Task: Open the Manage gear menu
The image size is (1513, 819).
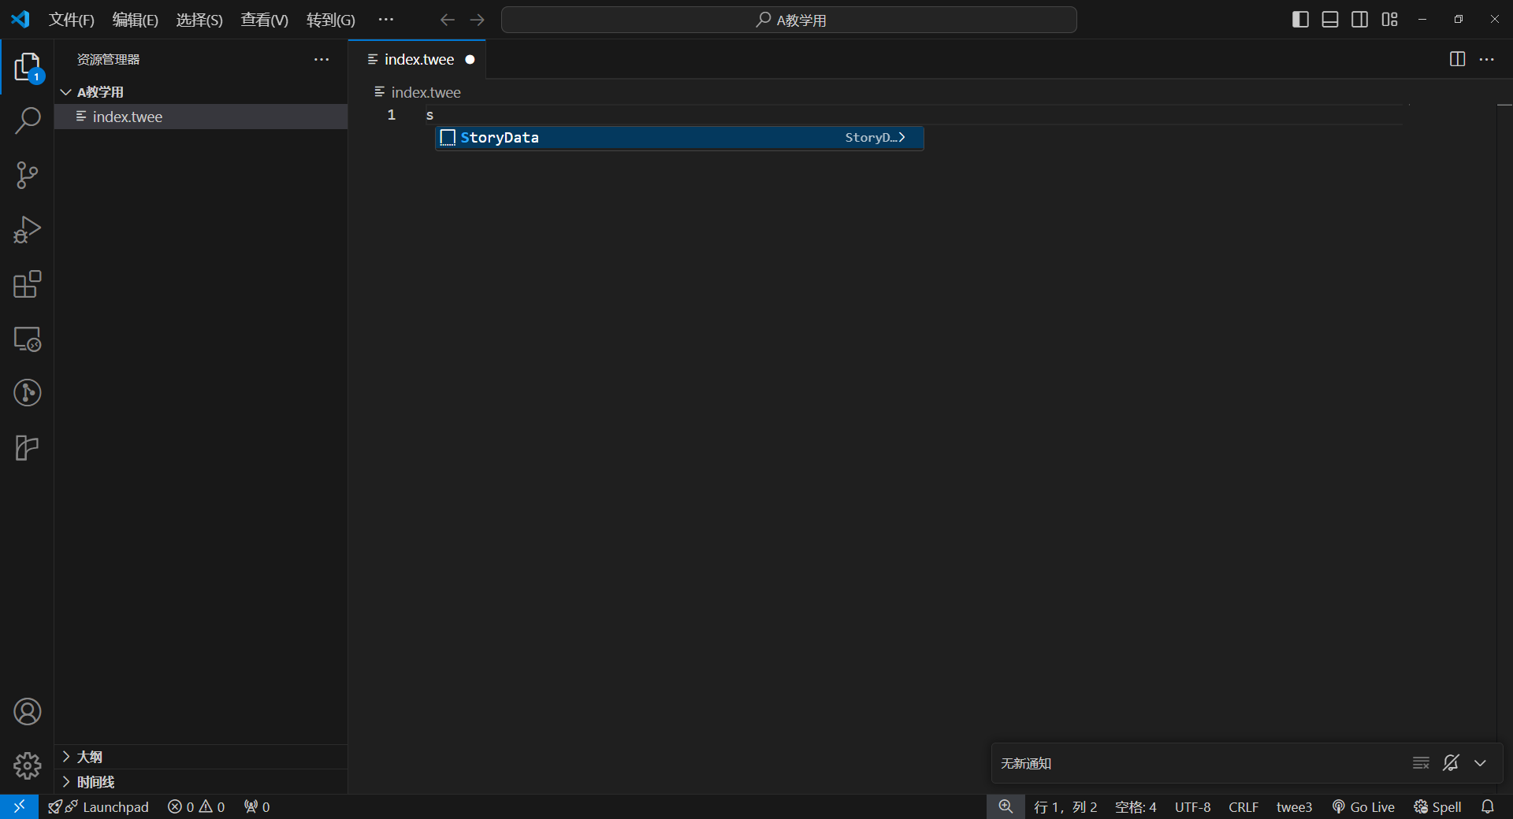Action: click(x=27, y=765)
